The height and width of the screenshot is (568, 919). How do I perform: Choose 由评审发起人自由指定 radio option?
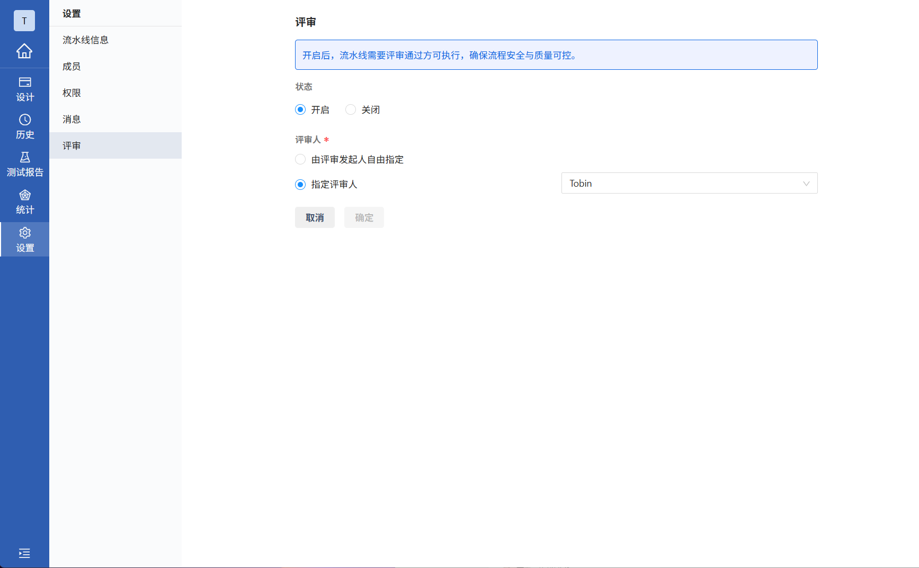tap(300, 159)
